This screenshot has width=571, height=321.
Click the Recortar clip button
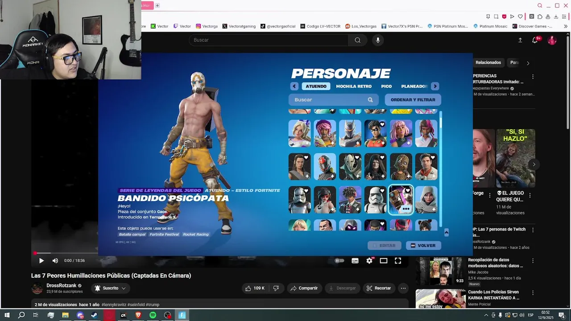click(379, 288)
